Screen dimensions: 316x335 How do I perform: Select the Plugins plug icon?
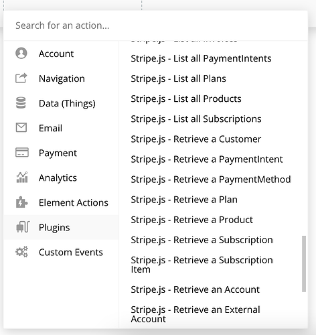[23, 227]
